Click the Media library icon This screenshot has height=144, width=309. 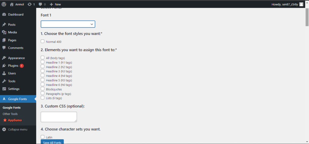coord(4,32)
